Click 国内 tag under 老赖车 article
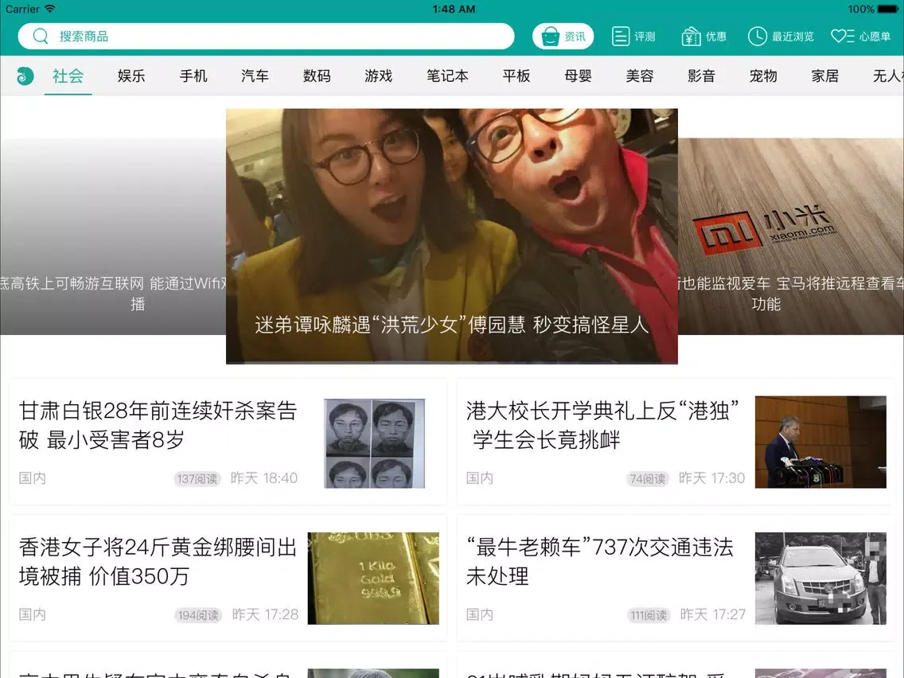904x678 pixels. [480, 614]
